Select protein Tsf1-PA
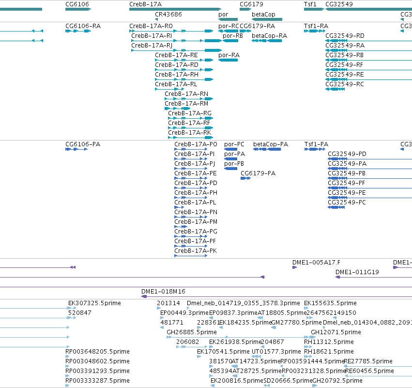The height and width of the screenshot is (388, 412). tap(316, 144)
